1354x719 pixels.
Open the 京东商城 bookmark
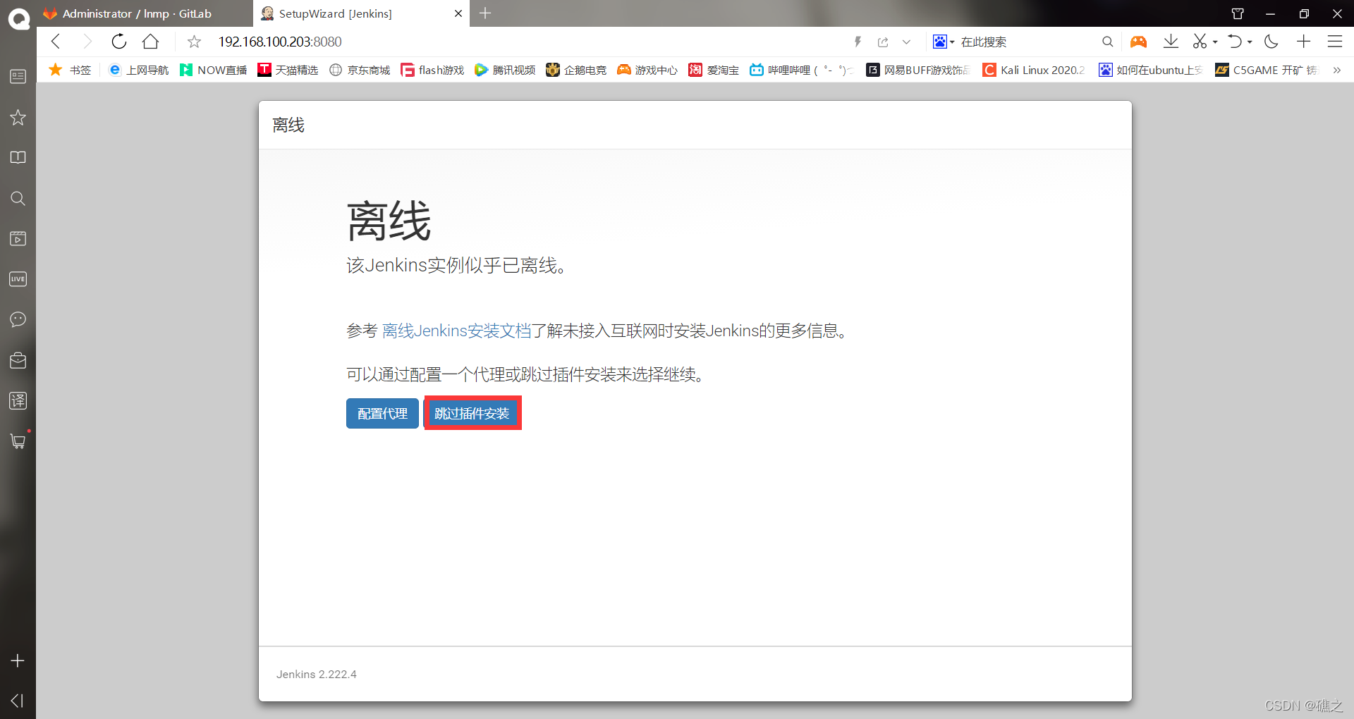(x=360, y=70)
